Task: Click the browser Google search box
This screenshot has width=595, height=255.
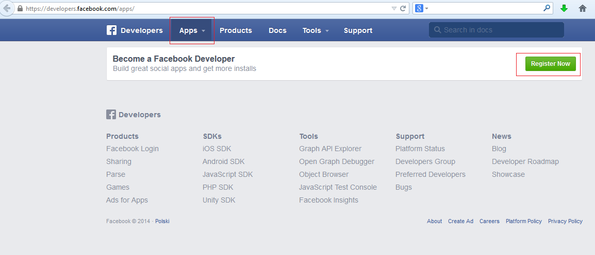Action: pyautogui.click(x=483, y=8)
